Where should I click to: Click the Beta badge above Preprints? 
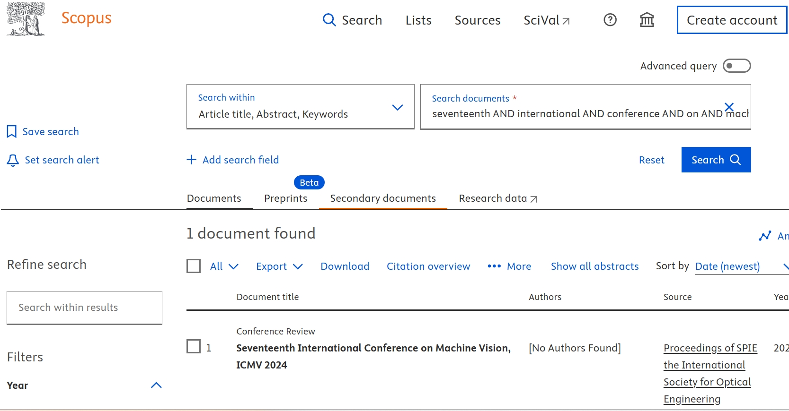pos(309,182)
